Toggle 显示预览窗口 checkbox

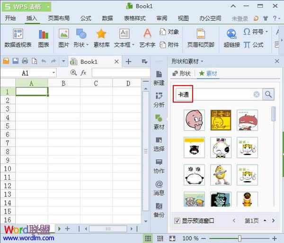[x=177, y=221]
